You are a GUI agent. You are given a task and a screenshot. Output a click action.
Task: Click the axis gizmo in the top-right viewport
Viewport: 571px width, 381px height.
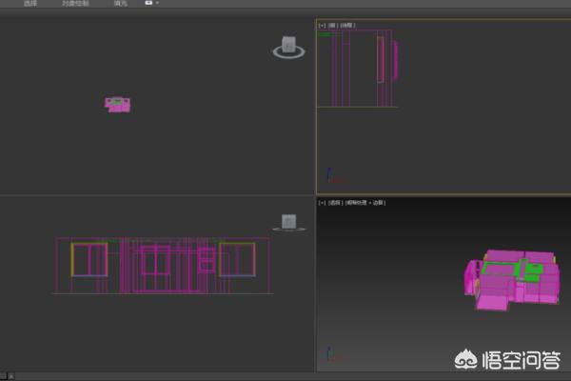pos(329,176)
